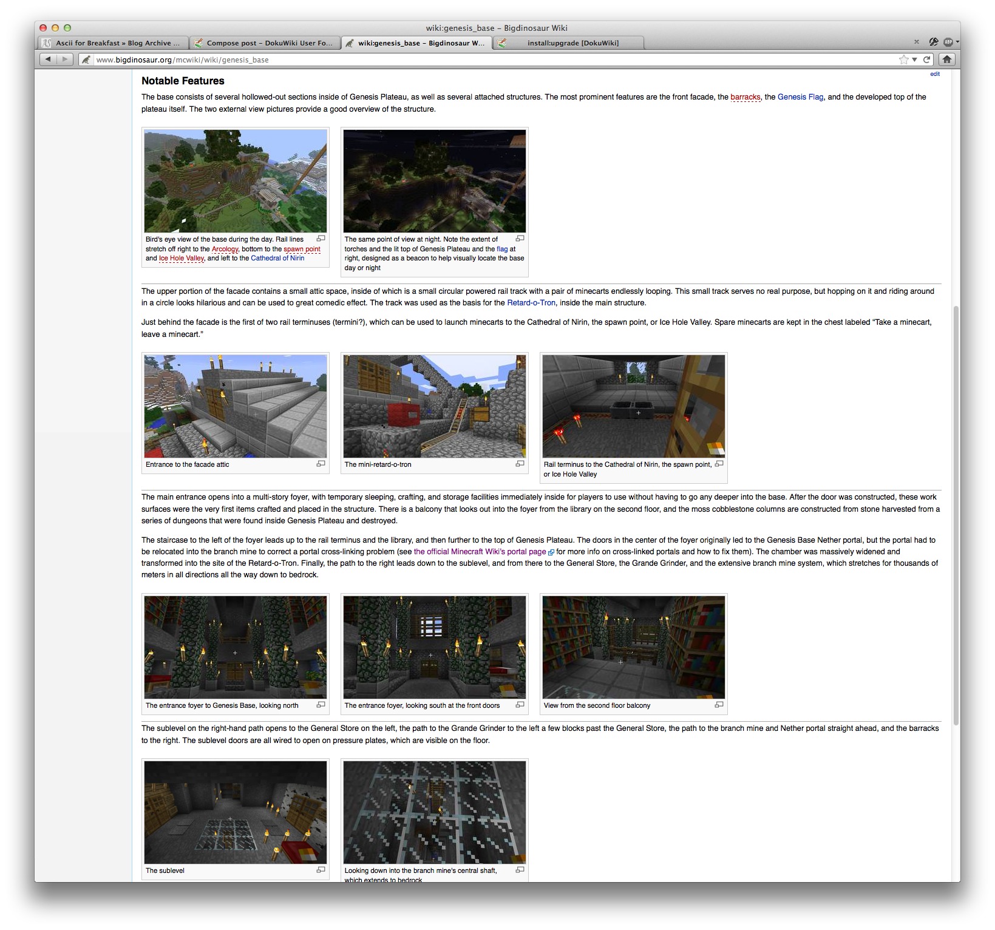The image size is (995, 930).
Task: Open the foyer looking north thumbnail
Action: [236, 647]
